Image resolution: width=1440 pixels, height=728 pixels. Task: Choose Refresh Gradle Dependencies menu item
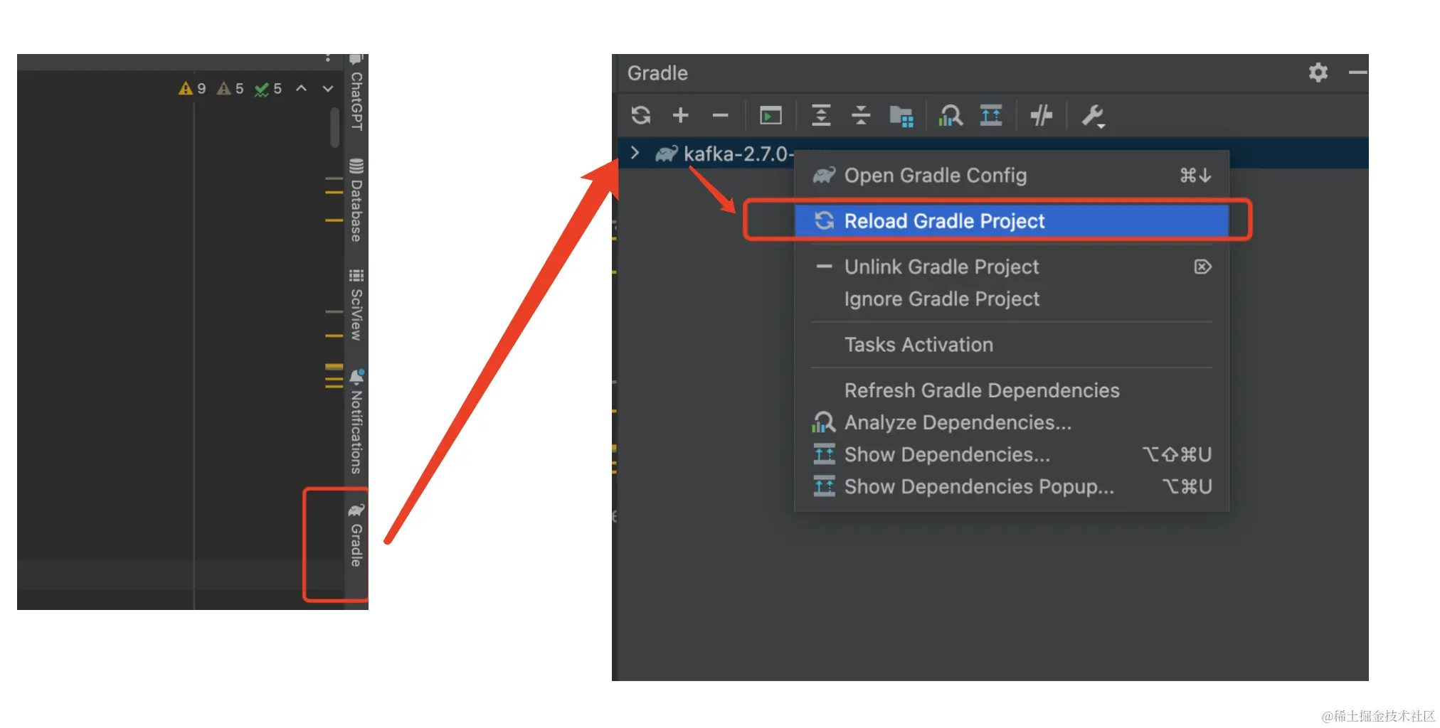click(x=1011, y=390)
